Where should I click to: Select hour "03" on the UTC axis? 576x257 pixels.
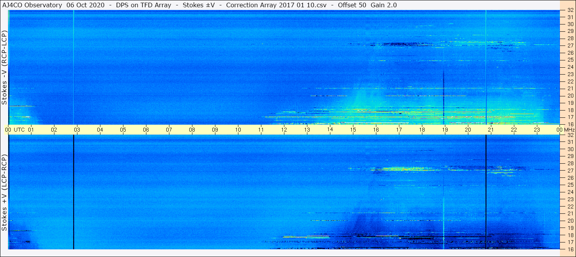[x=77, y=130]
